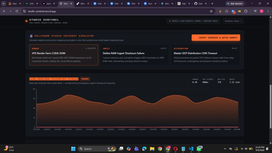This screenshot has height=153, width=272.
Task: Click the Inject Scenario & Watch Agents button
Action: click(216, 37)
